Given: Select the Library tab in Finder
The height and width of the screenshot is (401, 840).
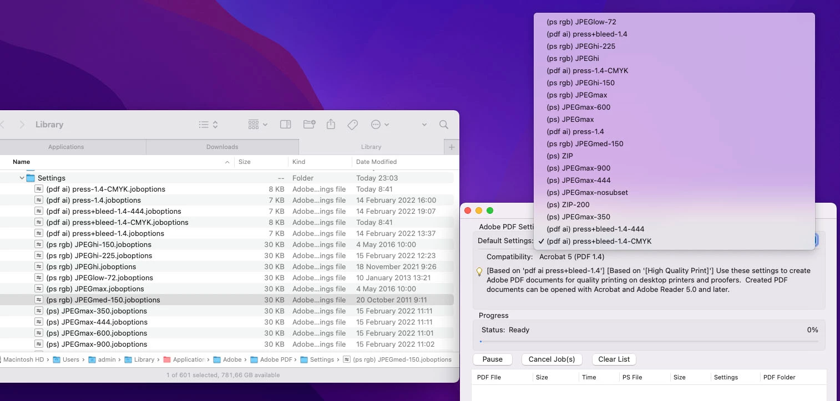Looking at the screenshot, I should point(371,147).
